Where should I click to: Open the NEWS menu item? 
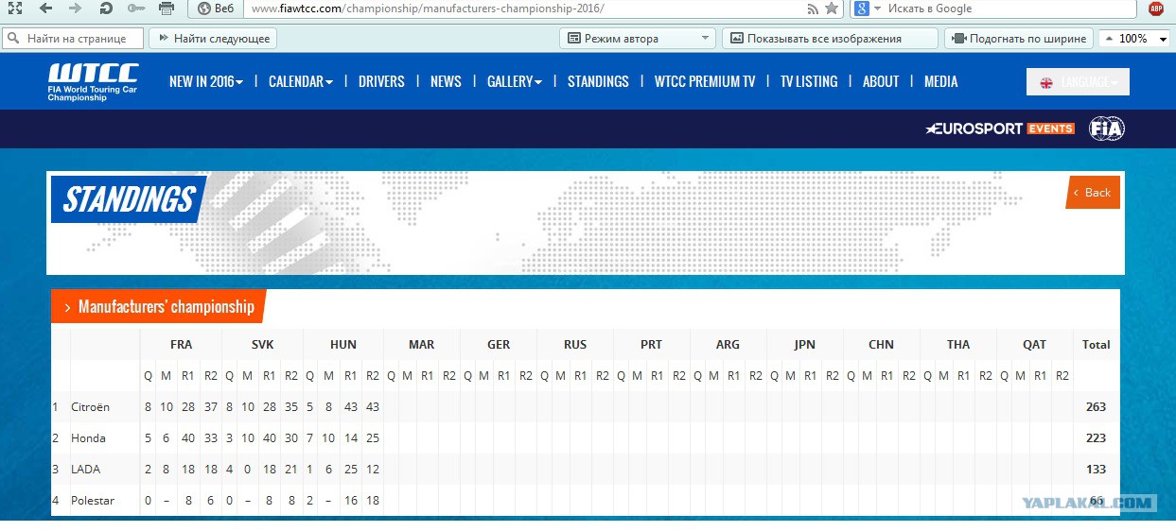pos(446,81)
